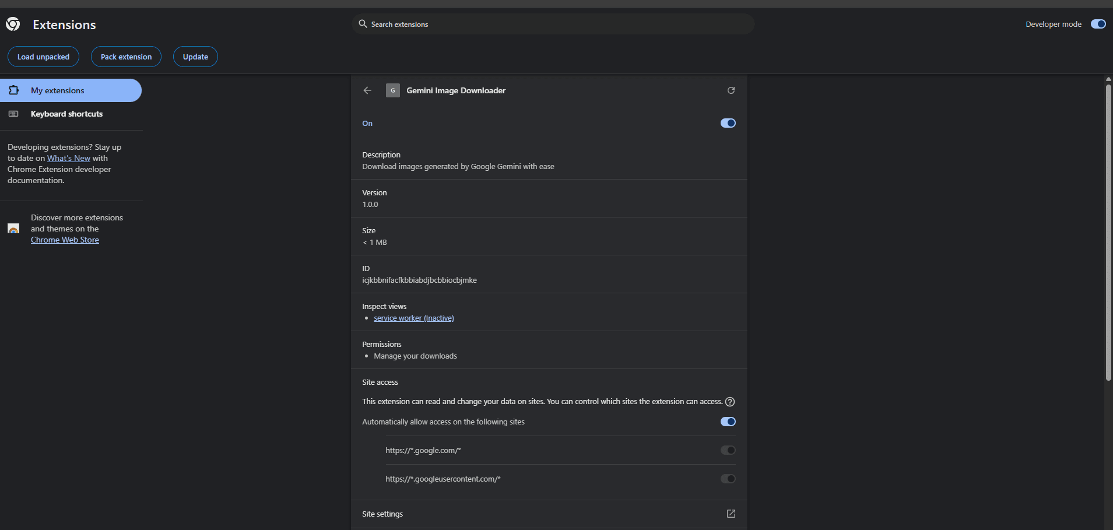Click the scrollbar up arrow
Viewport: 1113px width, 530px height.
pos(1108,79)
